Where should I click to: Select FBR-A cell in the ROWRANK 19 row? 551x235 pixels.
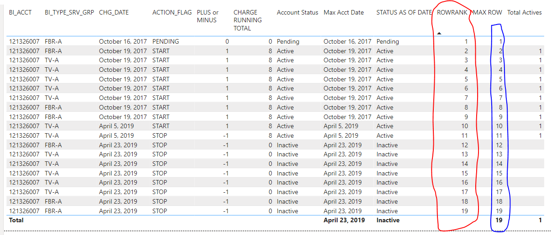click(53, 211)
